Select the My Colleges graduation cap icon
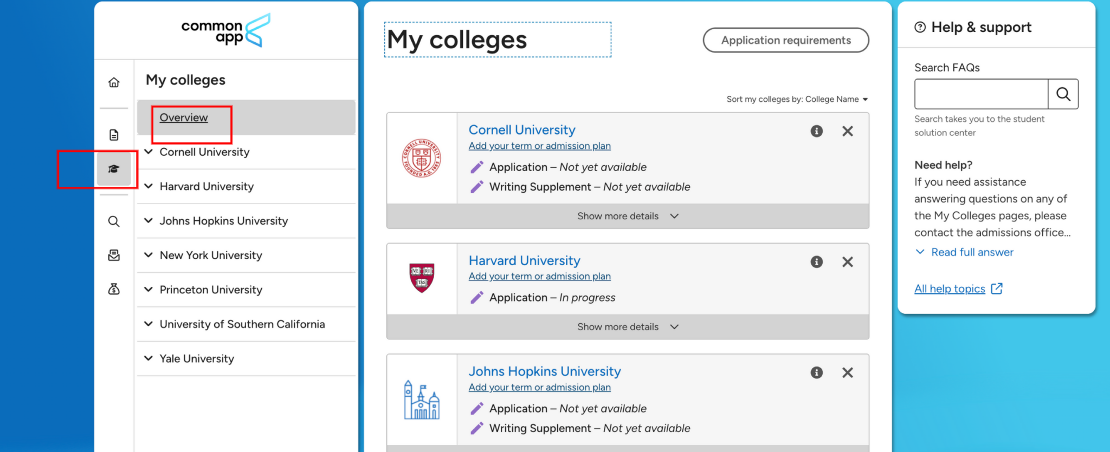 (x=114, y=169)
